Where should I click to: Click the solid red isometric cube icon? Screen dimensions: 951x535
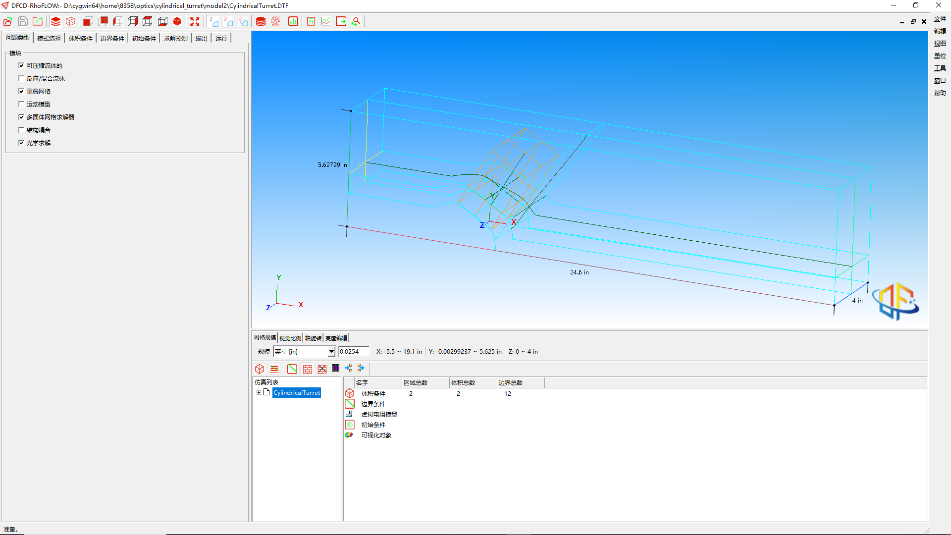[x=177, y=21]
